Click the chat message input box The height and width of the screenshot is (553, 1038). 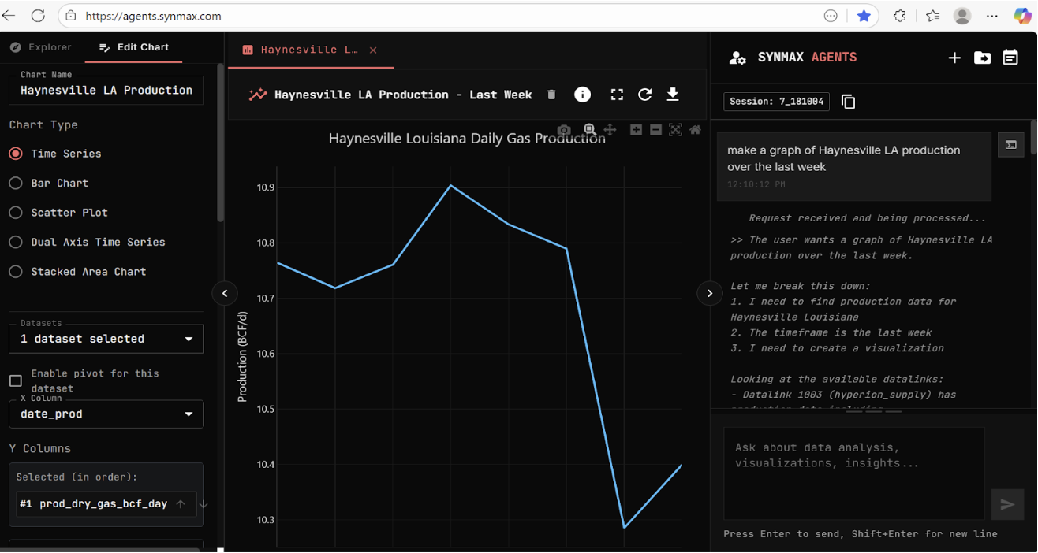853,473
